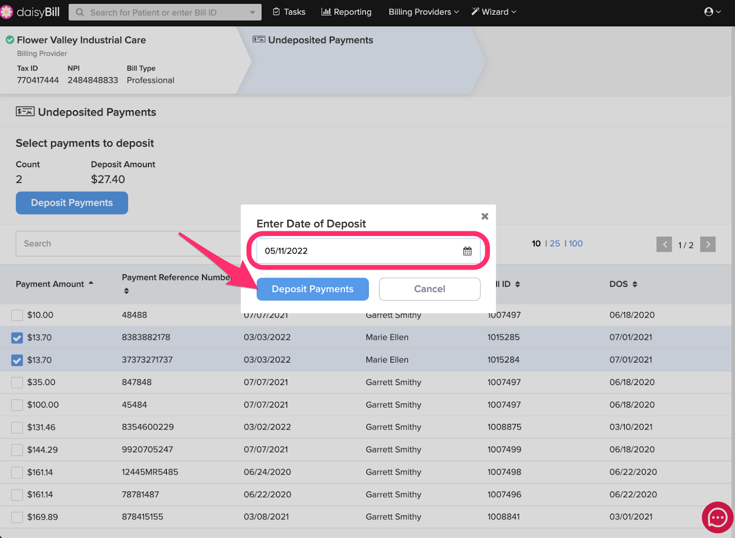The width and height of the screenshot is (735, 538).
Task: Click Bill ID 1015284
Action: point(503,360)
